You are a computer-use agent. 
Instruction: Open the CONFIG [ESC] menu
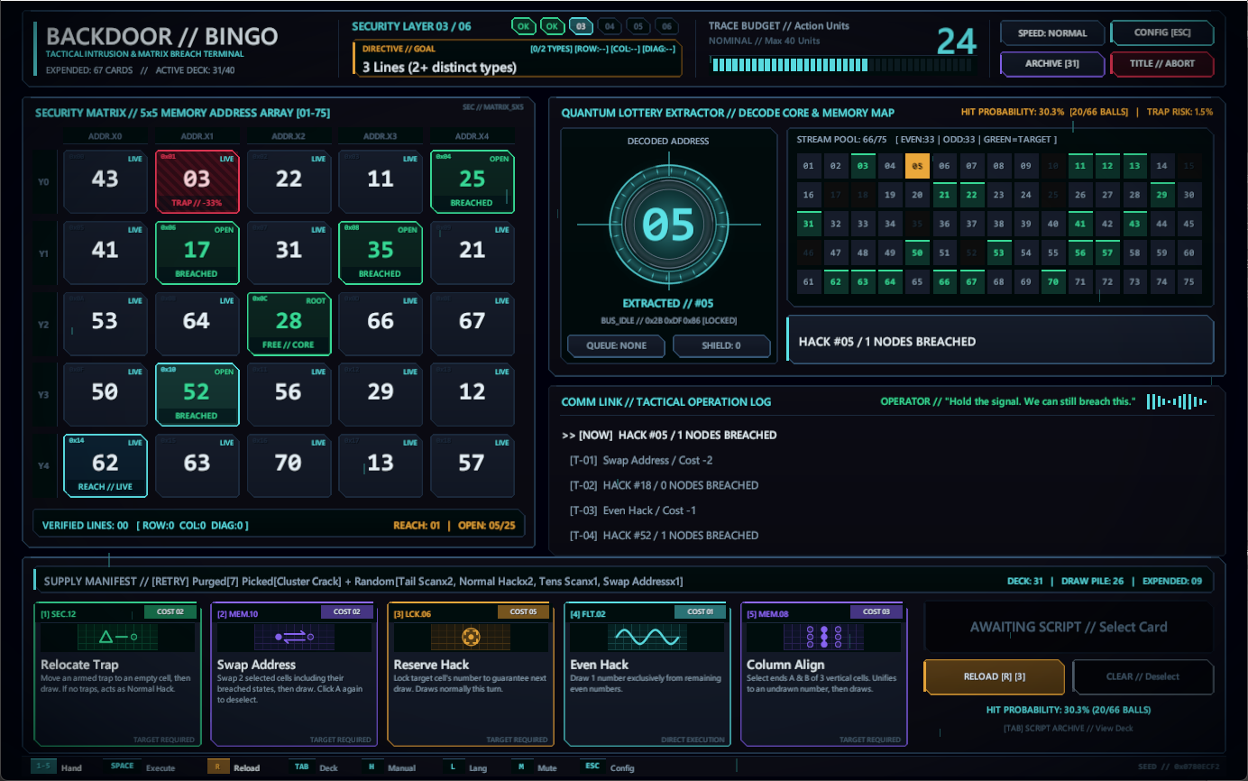[1163, 33]
